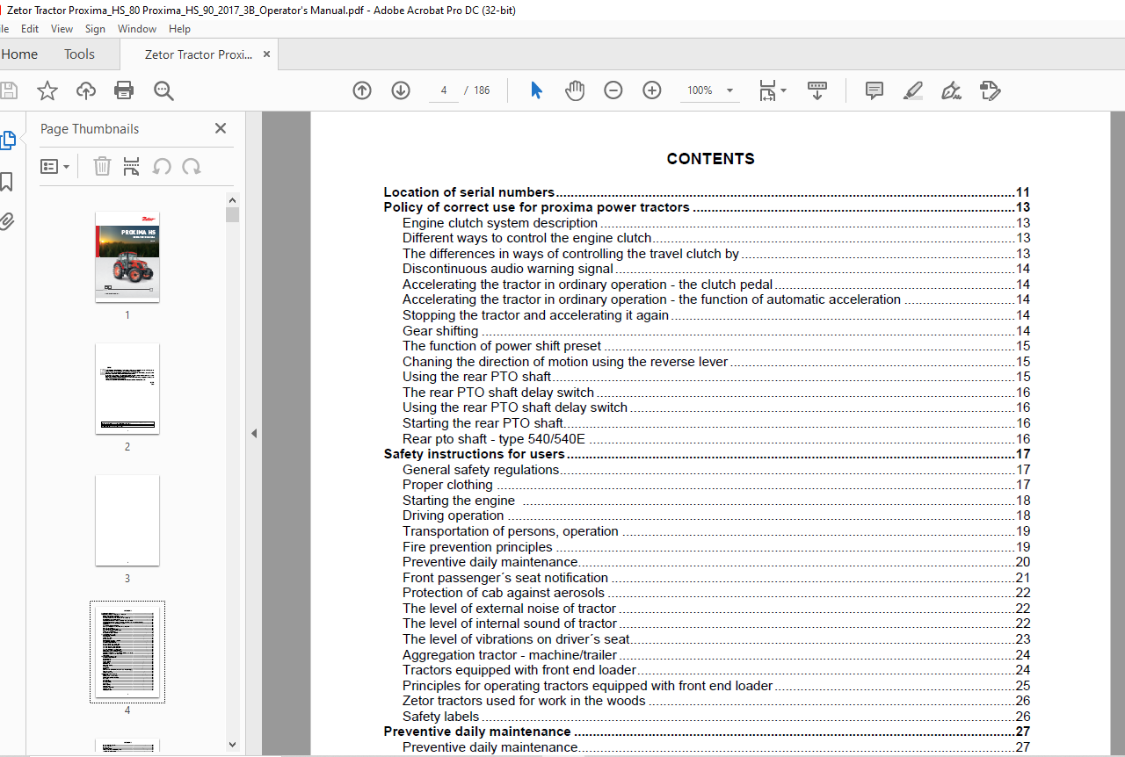This screenshot has width=1125, height=757.
Task: Zoom out with the minus icon
Action: pyautogui.click(x=613, y=90)
